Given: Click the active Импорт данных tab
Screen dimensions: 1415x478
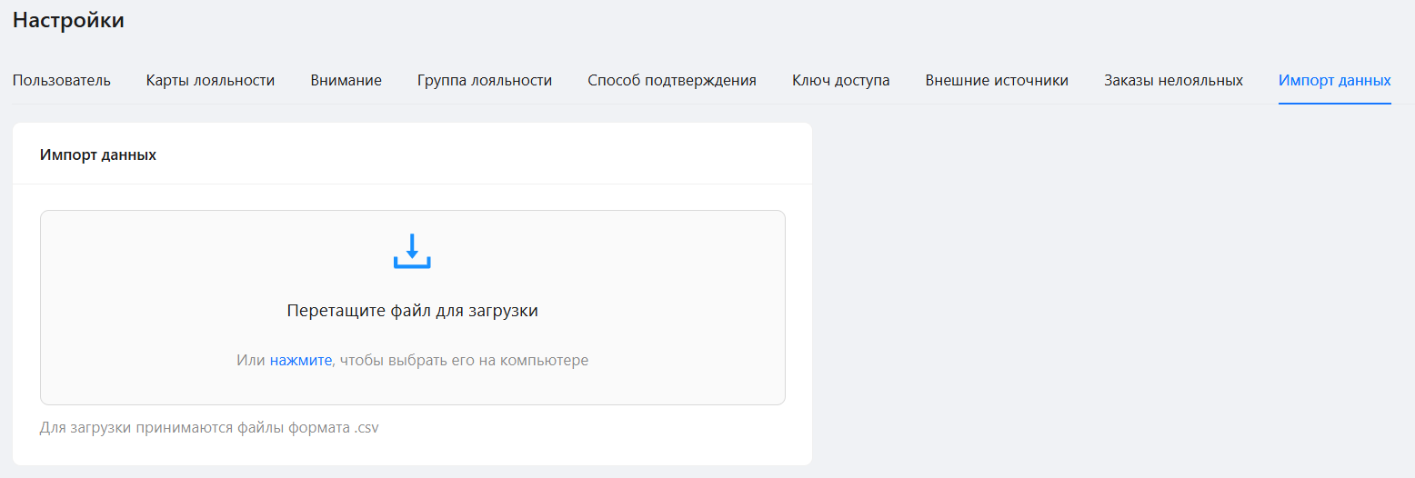Looking at the screenshot, I should coord(1335,80).
